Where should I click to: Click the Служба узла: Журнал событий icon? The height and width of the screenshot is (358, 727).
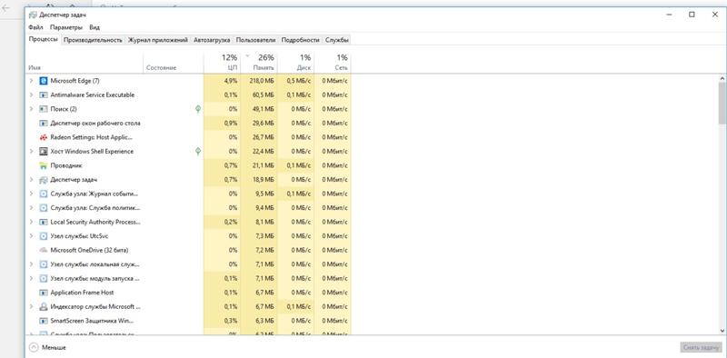pos(43,194)
